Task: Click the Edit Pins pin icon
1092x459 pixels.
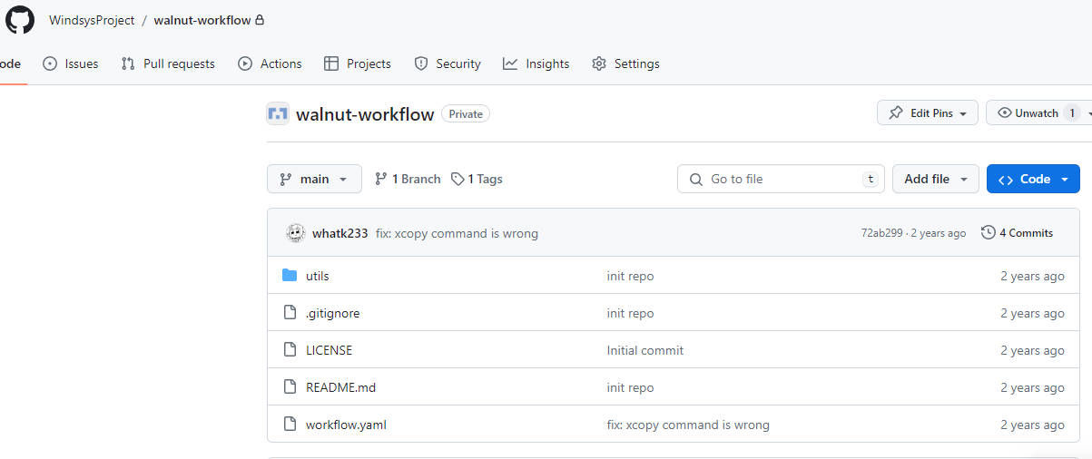Action: [896, 113]
